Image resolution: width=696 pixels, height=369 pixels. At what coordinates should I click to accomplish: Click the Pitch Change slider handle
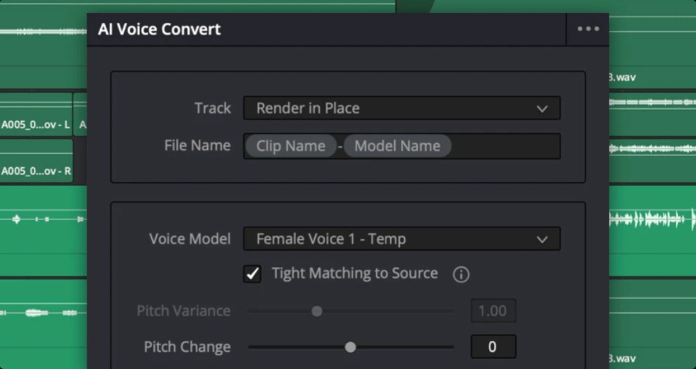350,347
